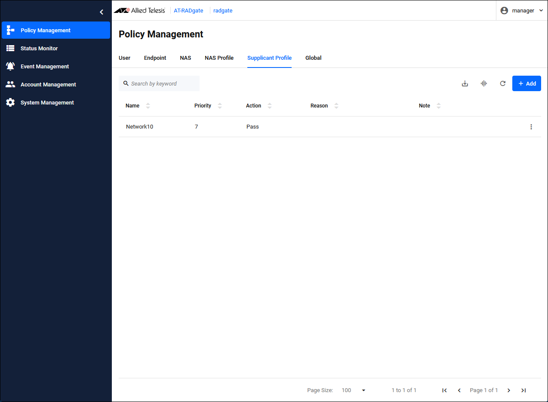Refresh the supplicant profile list
The height and width of the screenshot is (402, 548).
(502, 83)
